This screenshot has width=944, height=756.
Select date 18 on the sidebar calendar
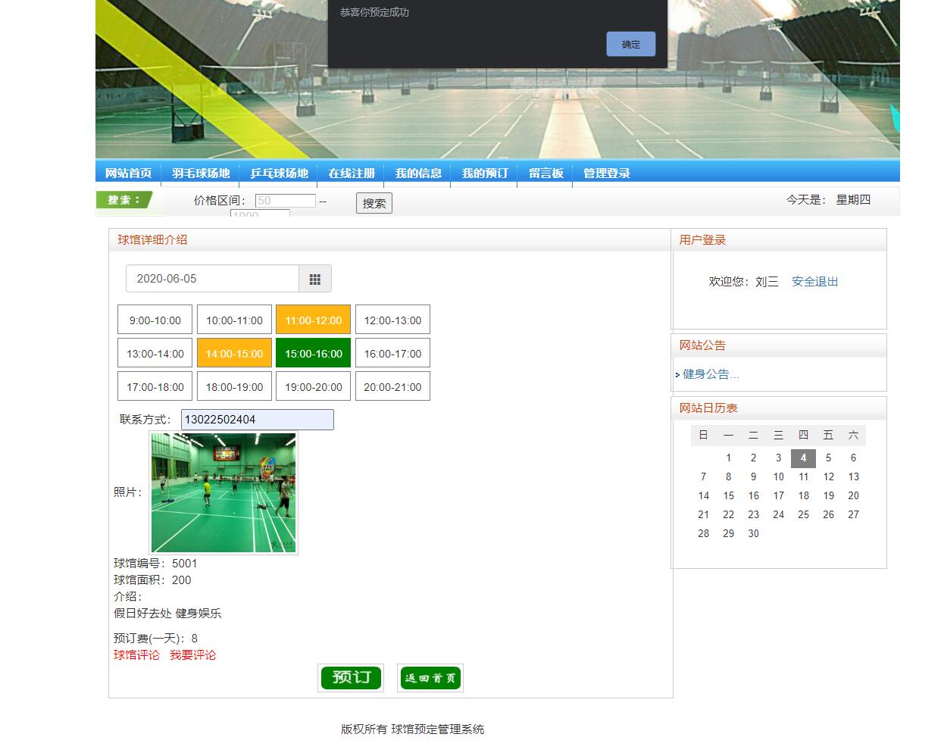[x=803, y=495]
